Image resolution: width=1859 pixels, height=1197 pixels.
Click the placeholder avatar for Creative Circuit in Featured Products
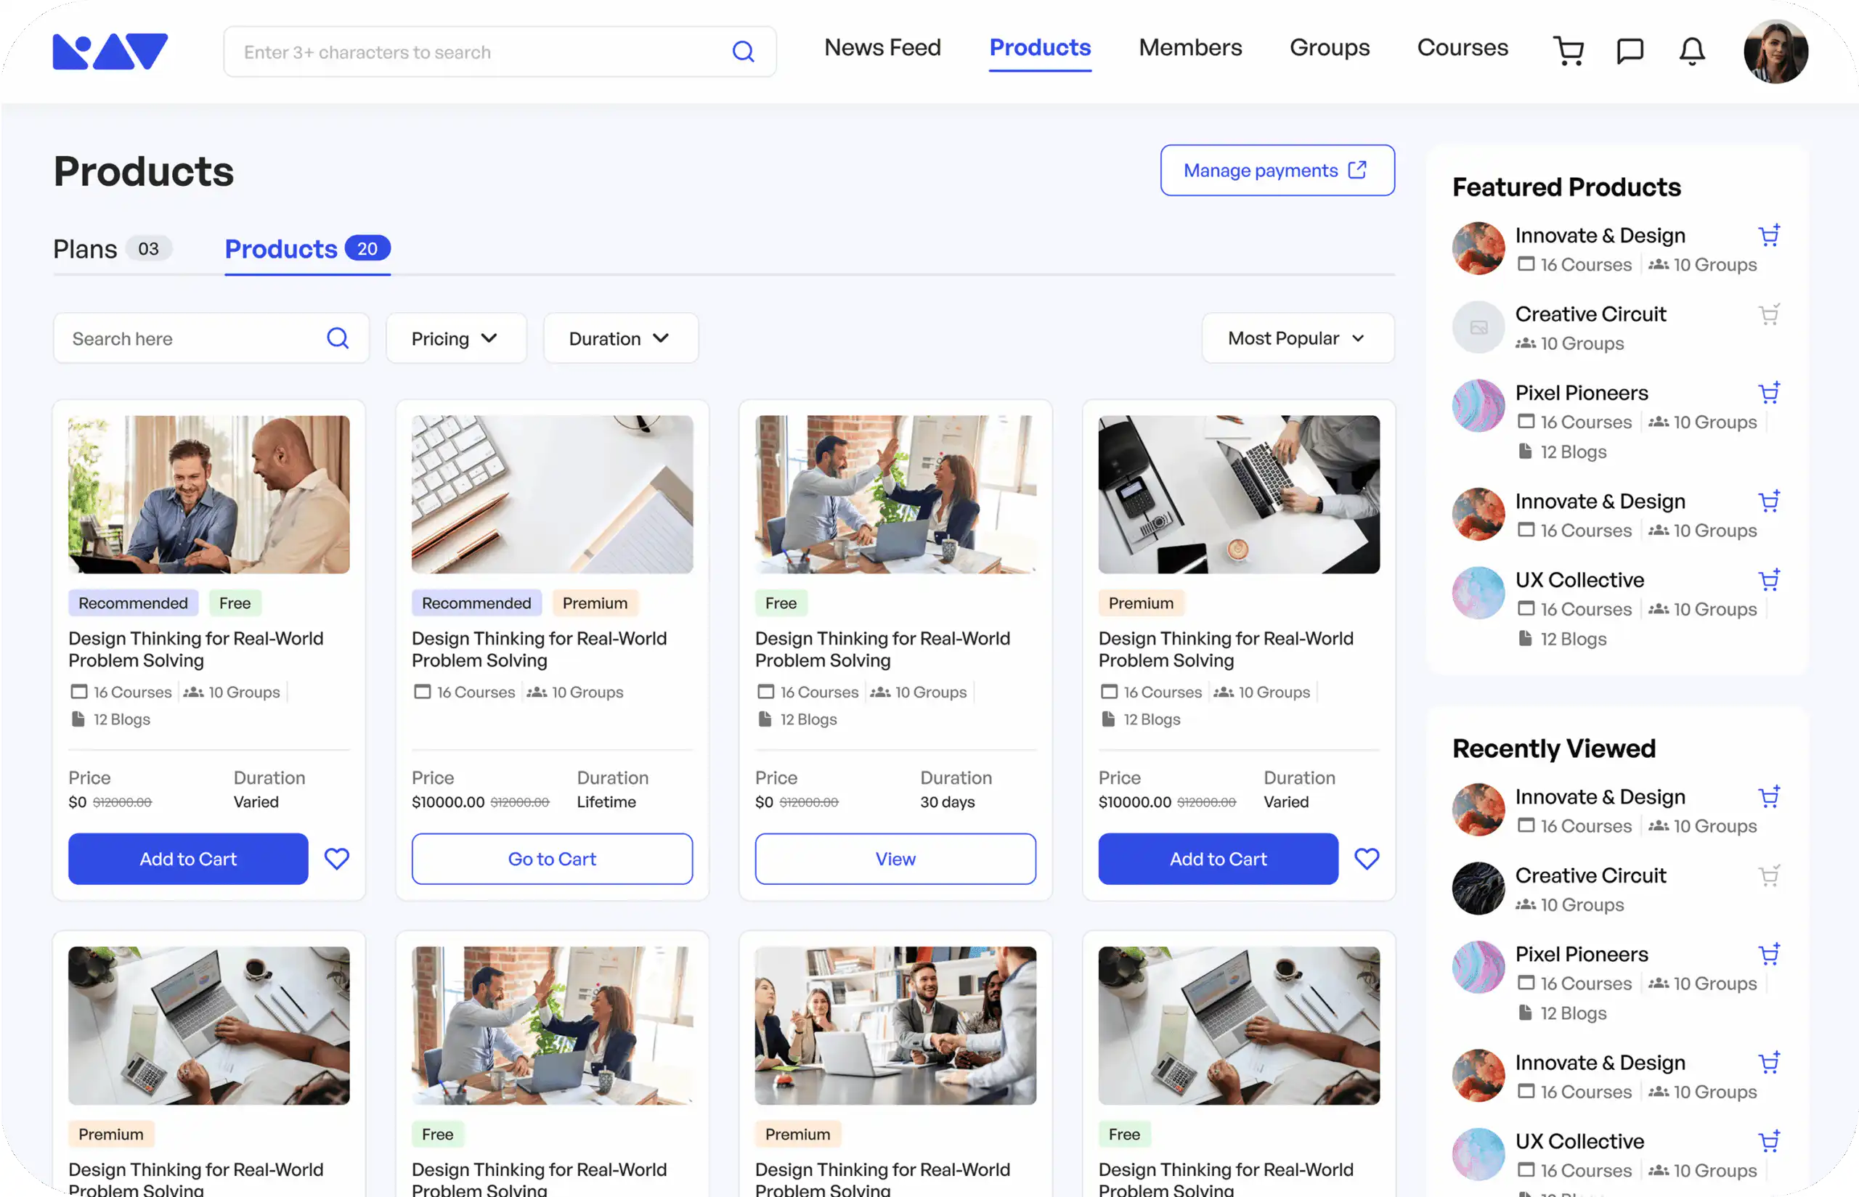(1478, 327)
